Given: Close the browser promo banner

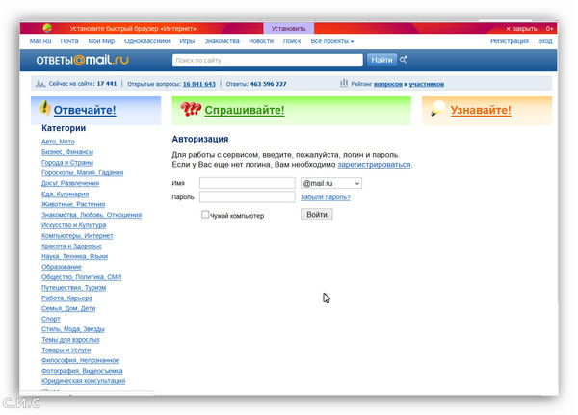Looking at the screenshot, I should (x=521, y=28).
